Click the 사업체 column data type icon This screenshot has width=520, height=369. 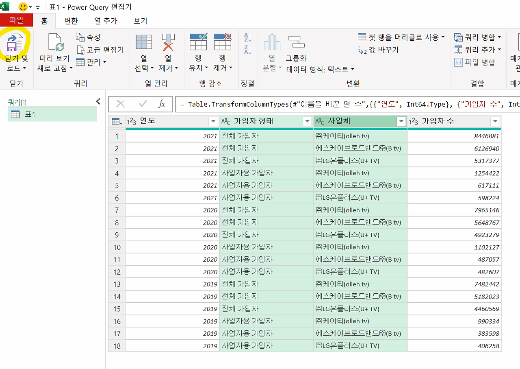[x=320, y=121]
